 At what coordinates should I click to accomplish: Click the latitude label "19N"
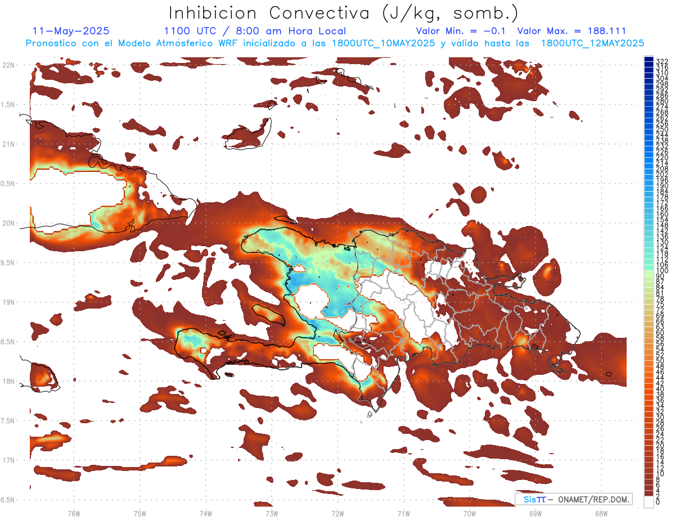tap(8, 302)
